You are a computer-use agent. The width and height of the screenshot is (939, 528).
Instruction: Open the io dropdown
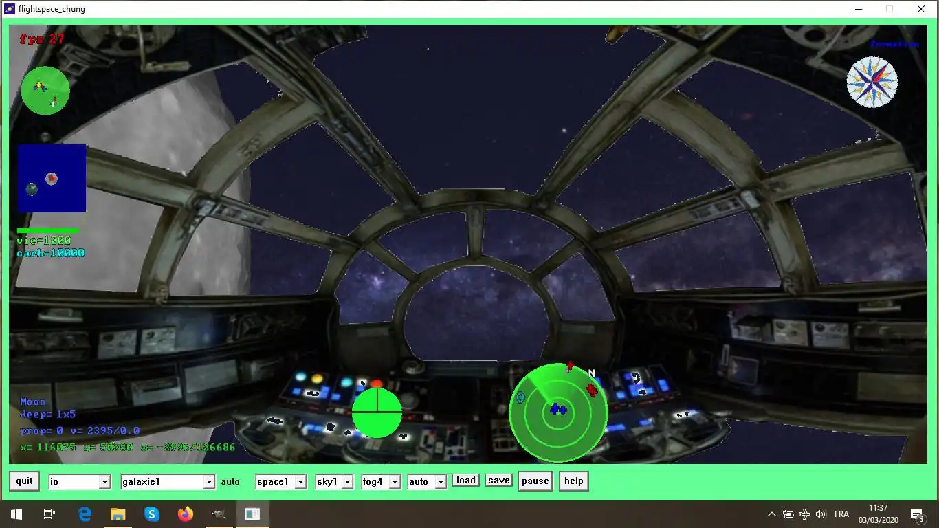point(80,482)
